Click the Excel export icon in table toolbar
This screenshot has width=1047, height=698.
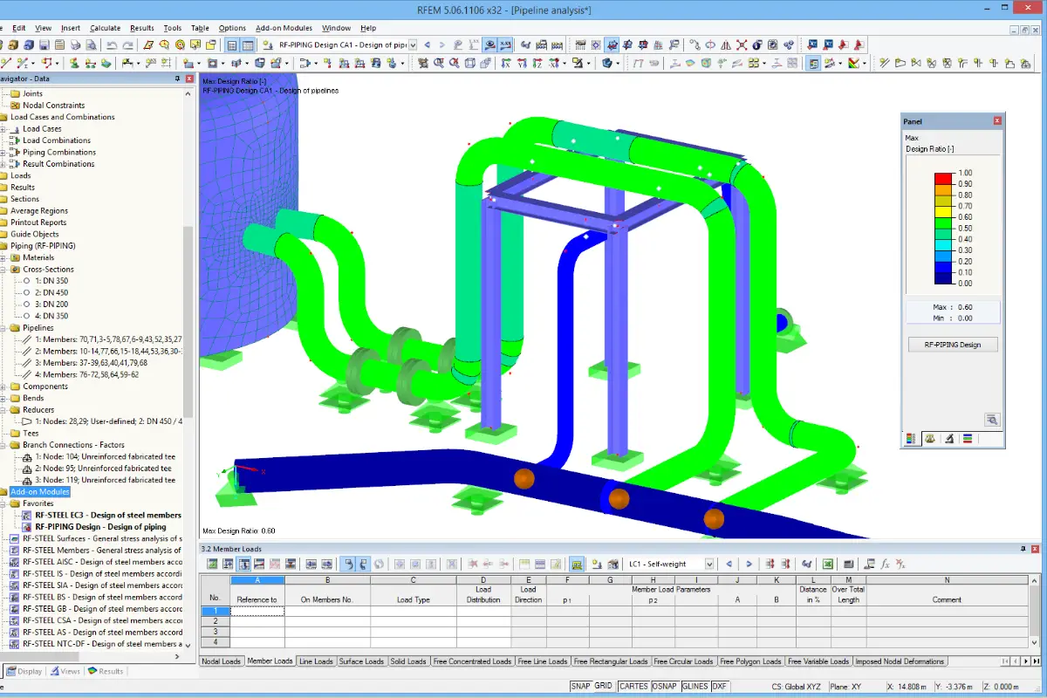coord(827,565)
